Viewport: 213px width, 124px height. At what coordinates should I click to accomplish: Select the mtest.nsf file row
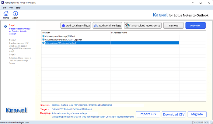click(110, 43)
